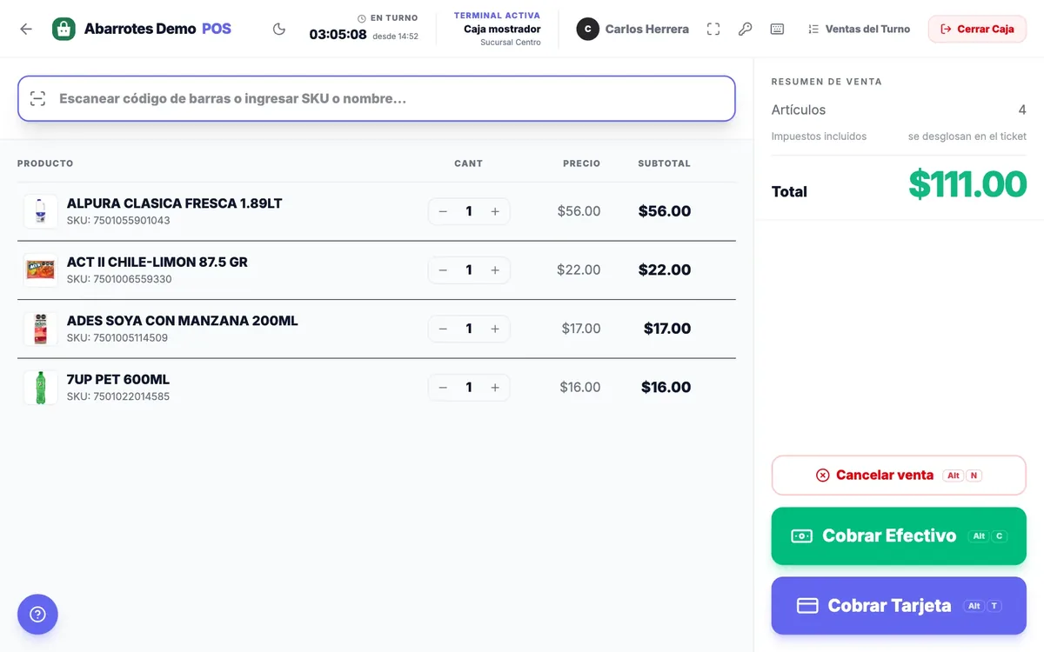The image size is (1044, 652).
Task: Click SKU: 7501005114509 text
Action: (117, 338)
